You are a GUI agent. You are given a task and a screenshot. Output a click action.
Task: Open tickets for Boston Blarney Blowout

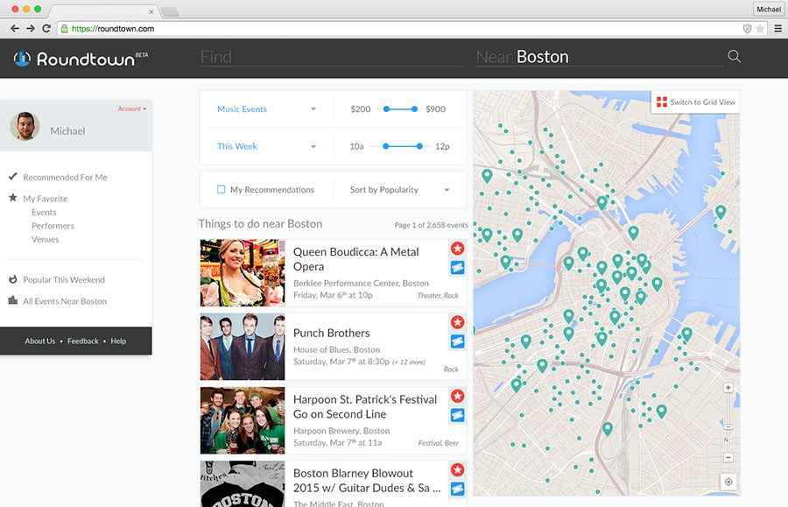[x=457, y=489]
